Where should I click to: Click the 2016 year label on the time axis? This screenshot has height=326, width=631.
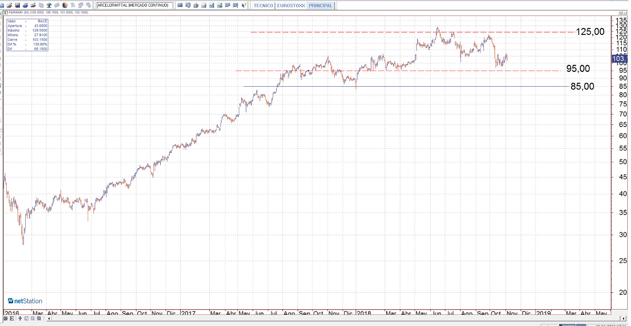(12, 313)
